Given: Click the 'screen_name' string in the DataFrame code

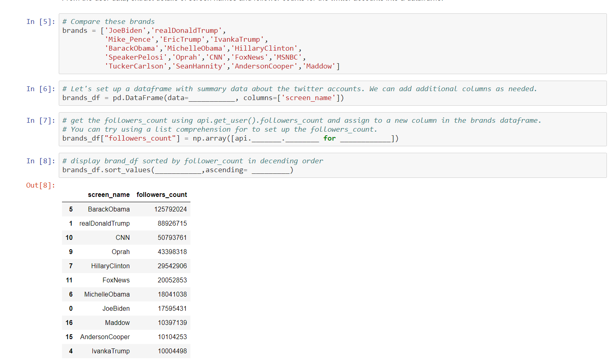Looking at the screenshot, I should 308,98.
